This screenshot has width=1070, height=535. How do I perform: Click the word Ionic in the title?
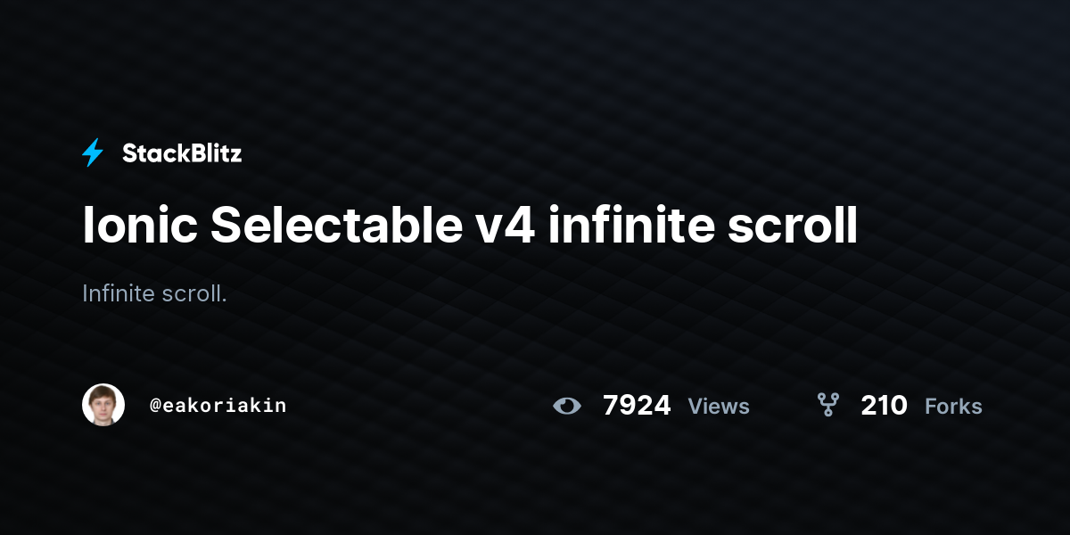[x=140, y=226]
